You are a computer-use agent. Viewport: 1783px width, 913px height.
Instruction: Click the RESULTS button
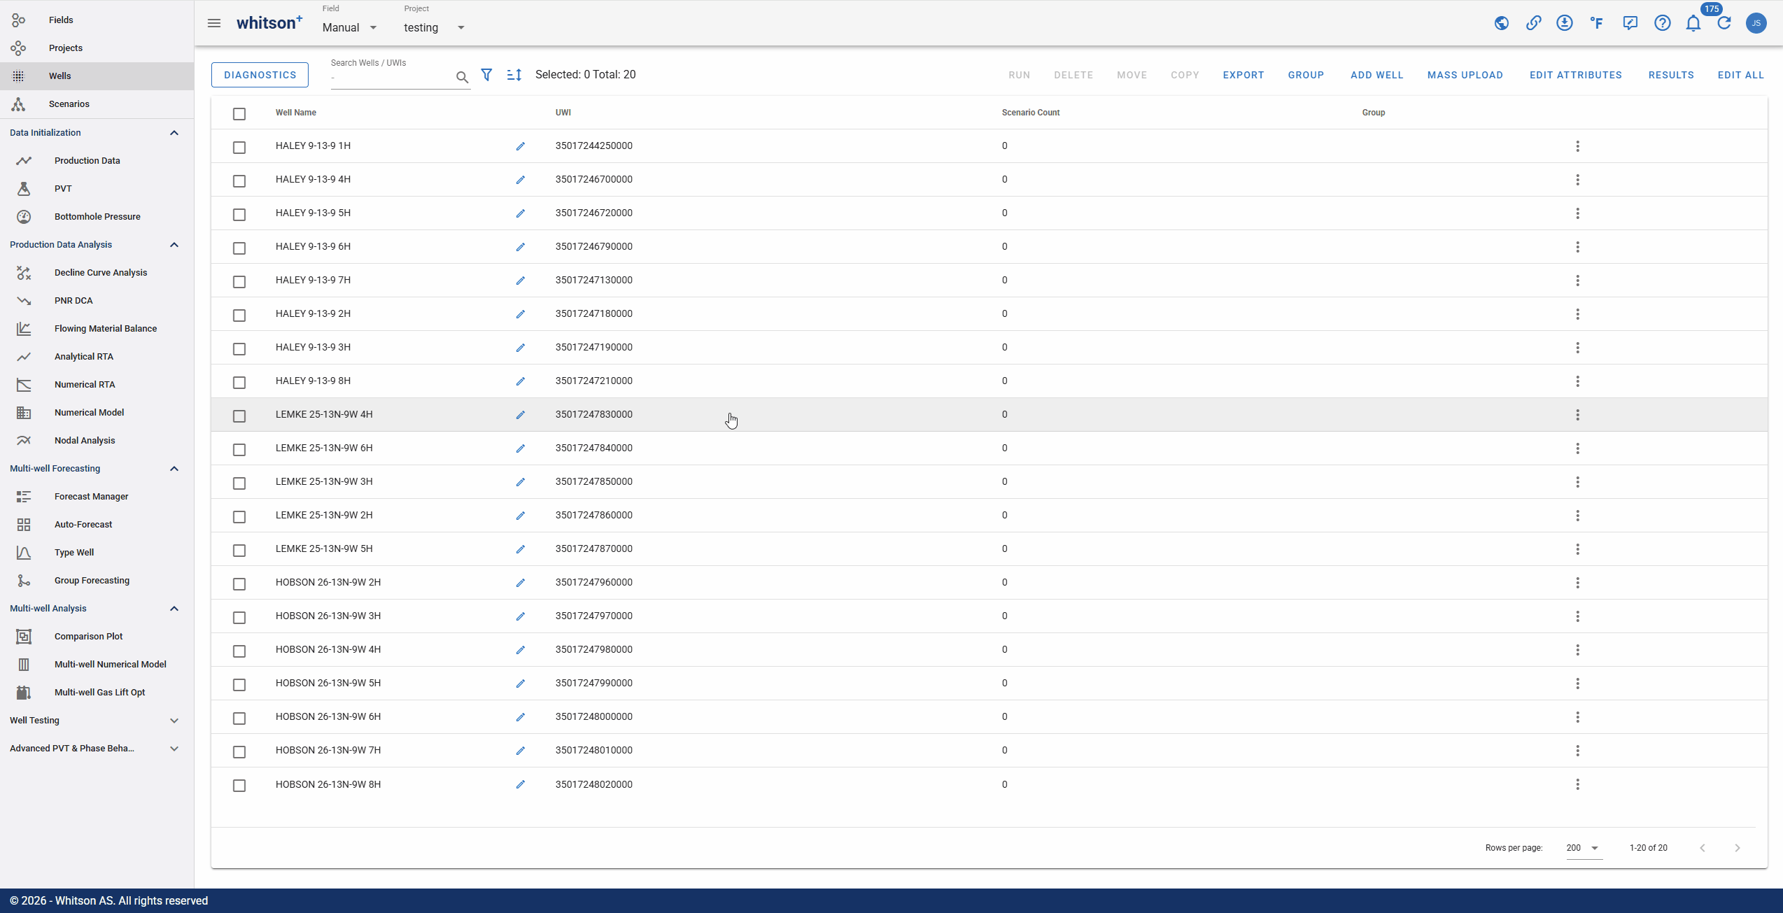pyautogui.click(x=1671, y=75)
